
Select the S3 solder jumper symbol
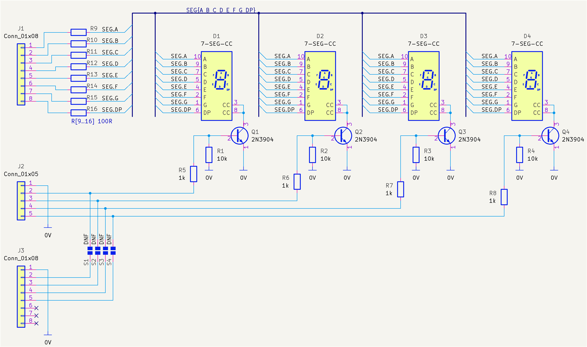tap(105, 251)
